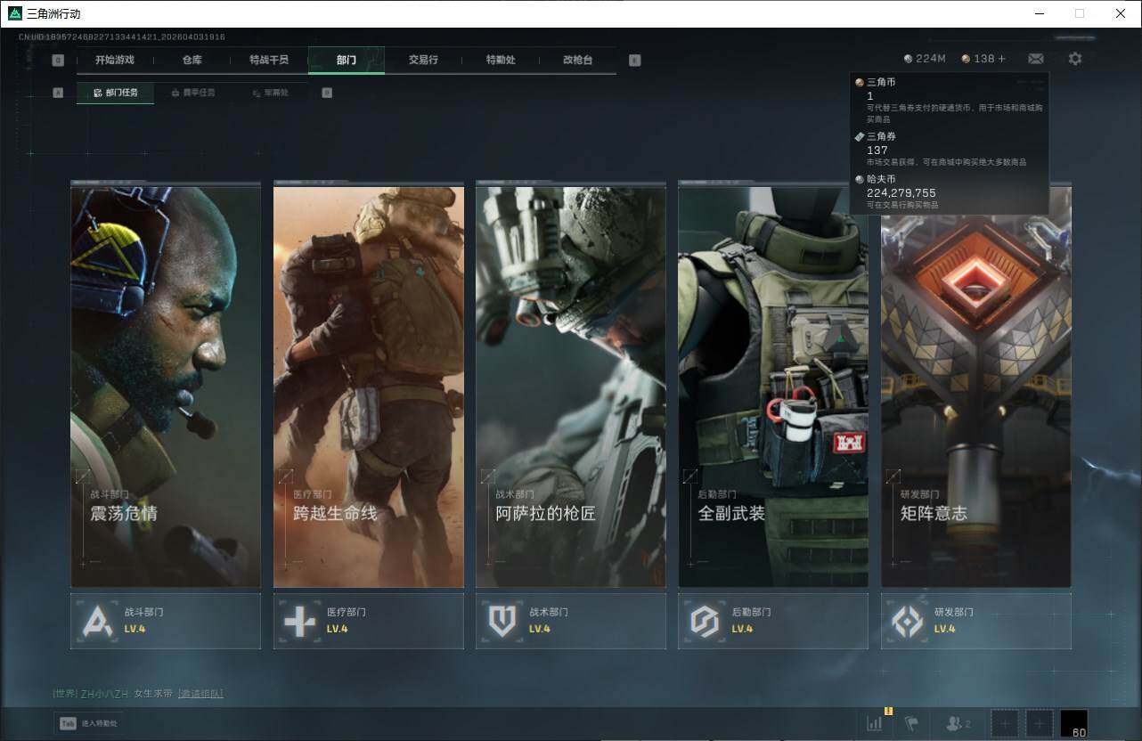Click the 战斗部门 emblem icon

97,621
